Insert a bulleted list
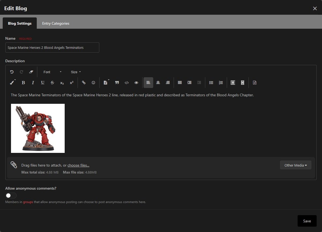322x232 pixels. tap(211, 83)
